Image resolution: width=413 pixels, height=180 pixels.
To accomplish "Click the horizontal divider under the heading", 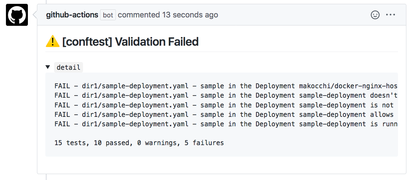I will 221,52.
